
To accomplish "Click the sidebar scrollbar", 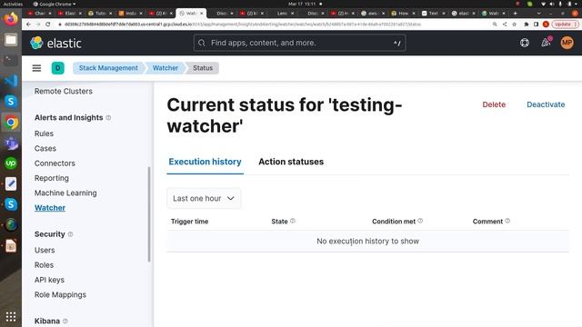I will (x=149, y=214).
